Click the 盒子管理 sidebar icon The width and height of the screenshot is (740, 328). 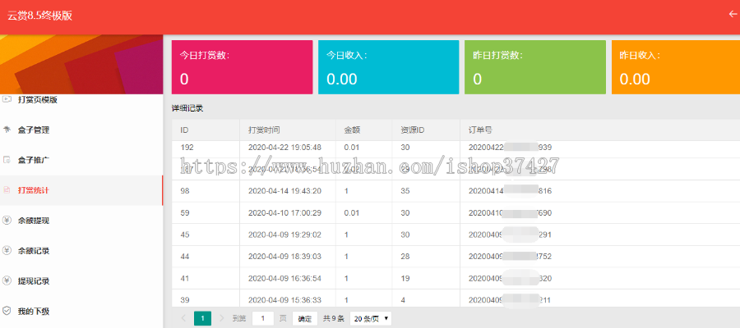pyautogui.click(x=7, y=130)
